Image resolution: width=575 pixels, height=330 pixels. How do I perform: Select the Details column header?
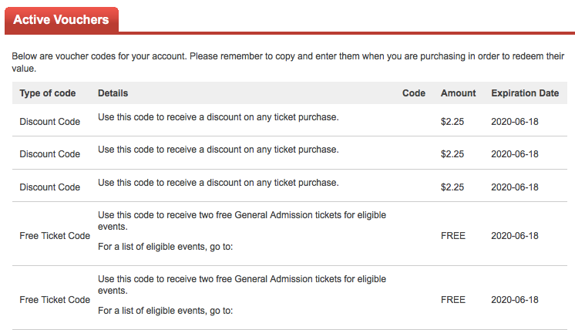113,93
